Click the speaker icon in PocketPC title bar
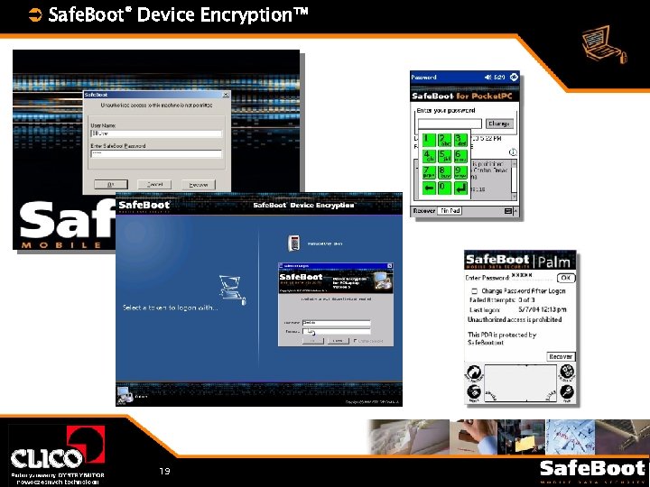The image size is (650, 487). click(488, 77)
